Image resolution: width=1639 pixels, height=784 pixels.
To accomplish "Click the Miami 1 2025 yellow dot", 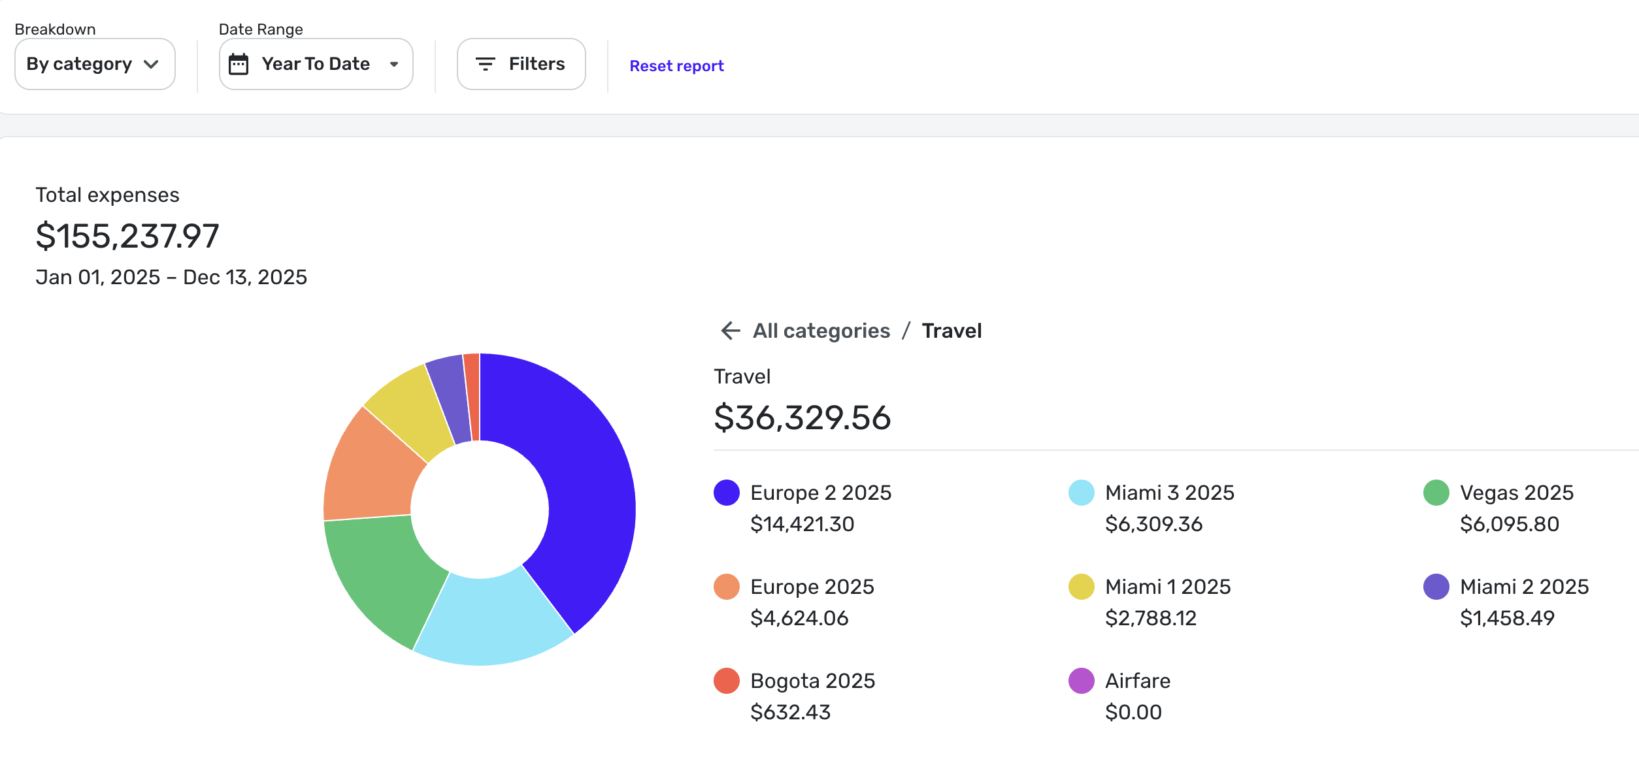I will (1081, 587).
